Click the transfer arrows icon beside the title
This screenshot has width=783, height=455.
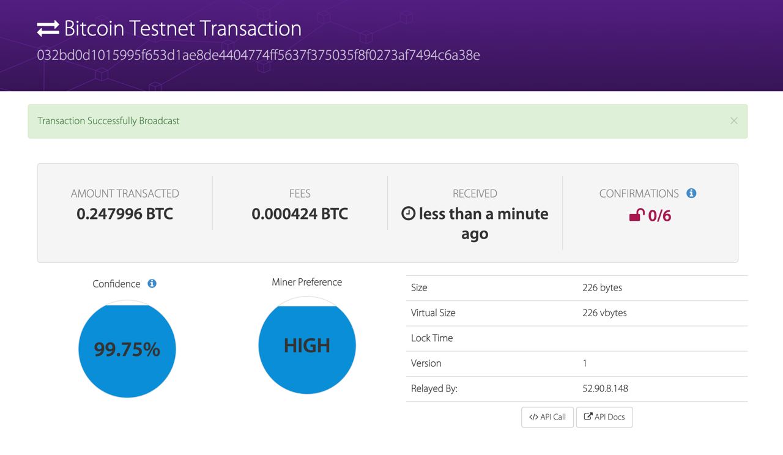pos(48,28)
